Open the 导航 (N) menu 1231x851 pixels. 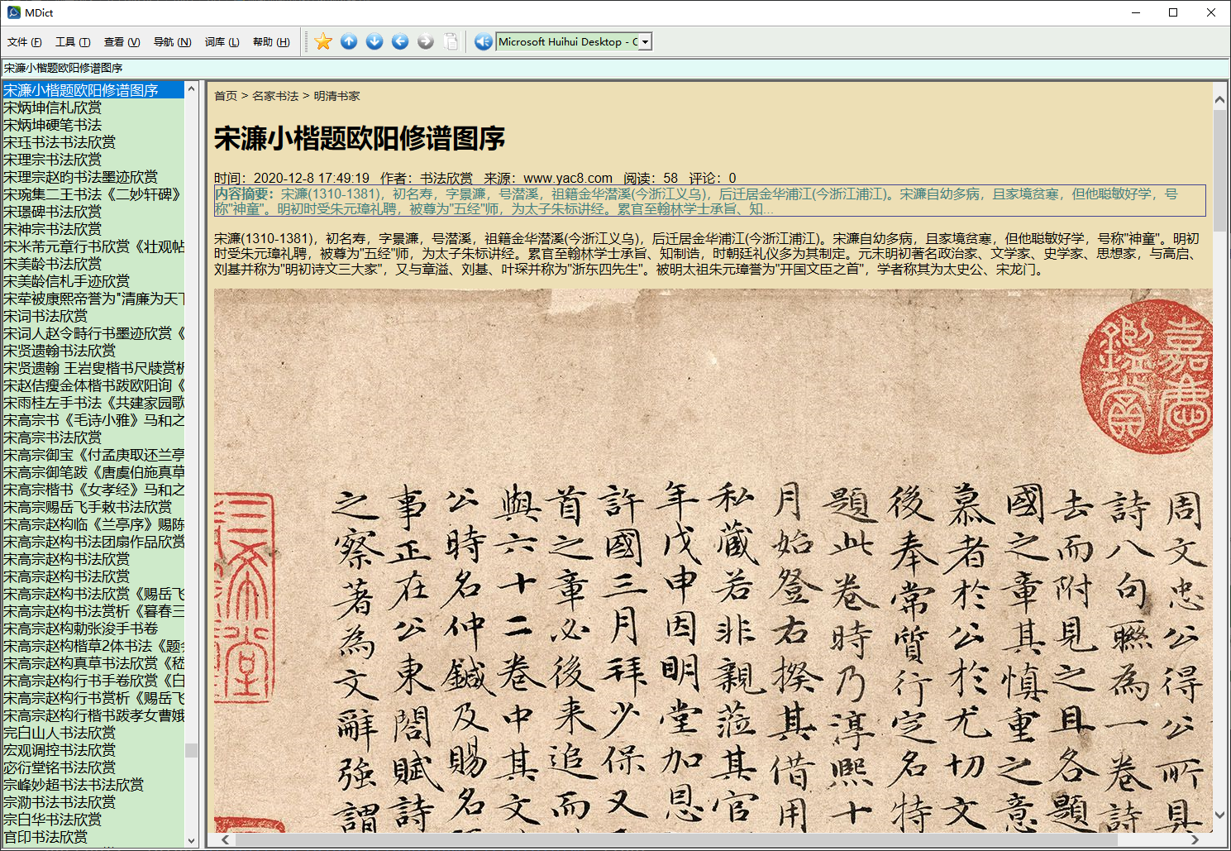pyautogui.click(x=172, y=42)
